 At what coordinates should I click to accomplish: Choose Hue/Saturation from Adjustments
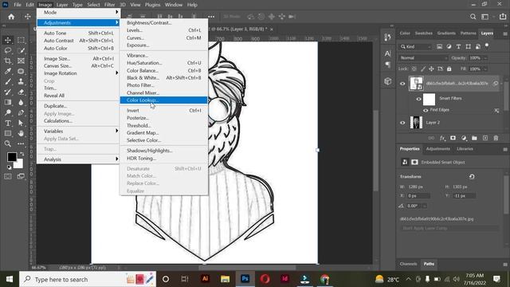coord(163,63)
